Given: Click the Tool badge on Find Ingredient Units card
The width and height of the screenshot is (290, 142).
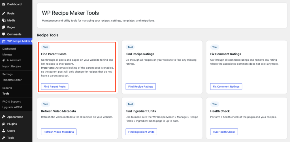Looking at the screenshot, I should tap(130, 104).
